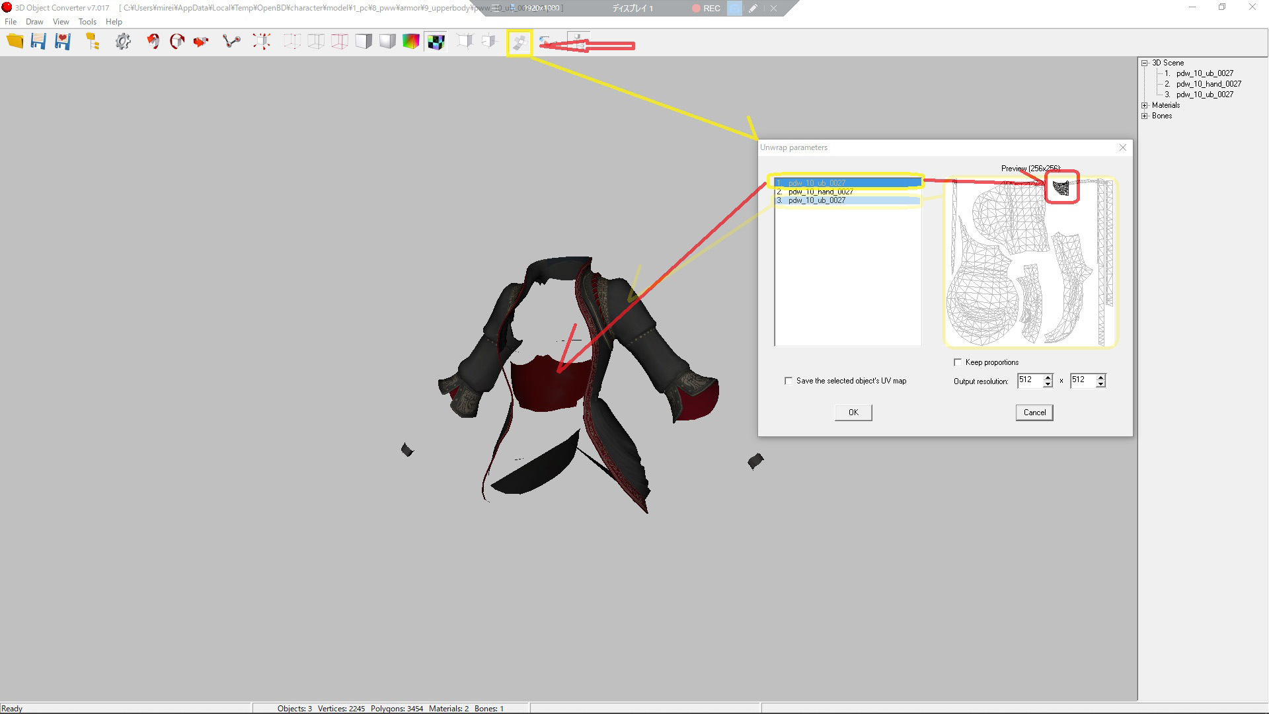
Task: Open the gear settings icon
Action: 123,42
